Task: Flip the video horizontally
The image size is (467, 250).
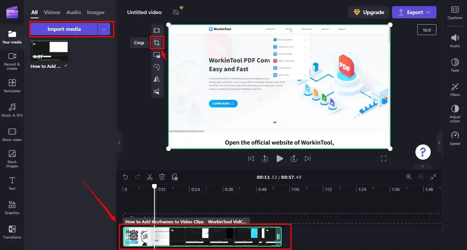Action: point(157,79)
